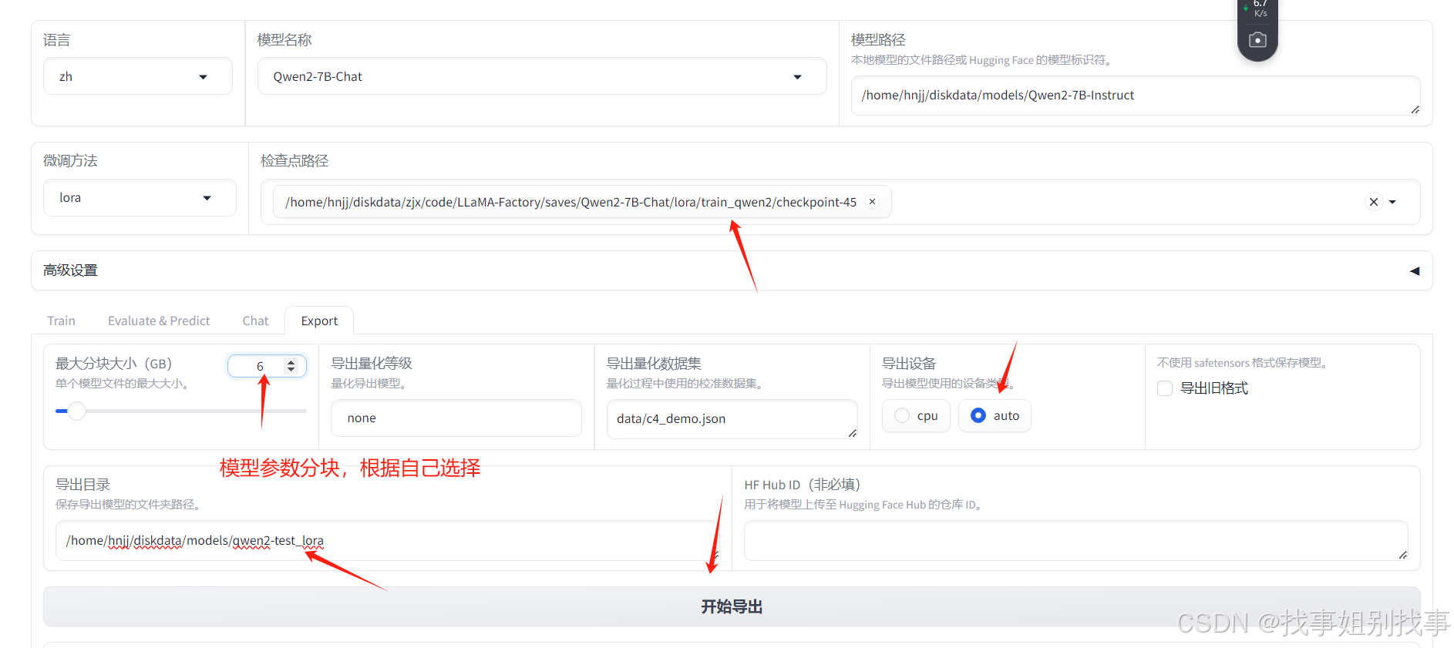Open the language dropdown showing zh

[138, 76]
